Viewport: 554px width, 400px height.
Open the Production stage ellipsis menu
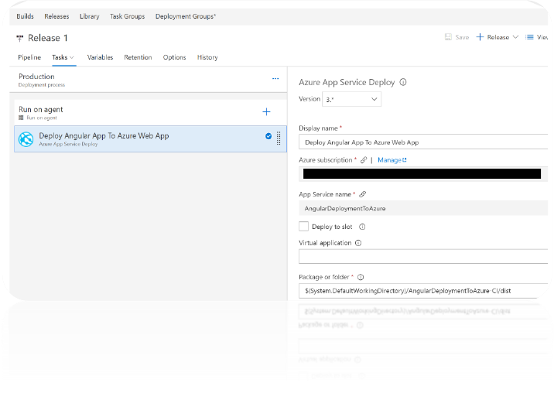pos(275,79)
